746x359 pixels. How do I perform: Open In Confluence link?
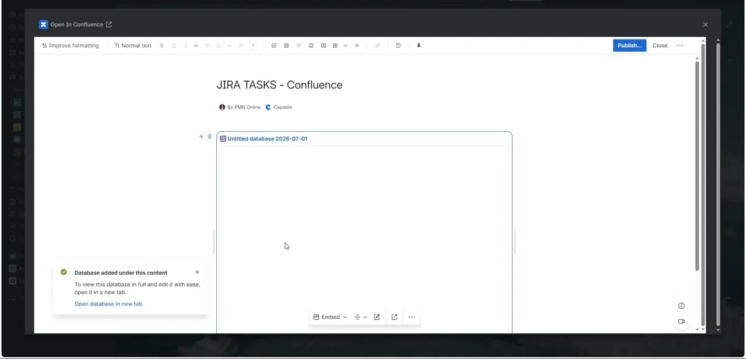[81, 24]
